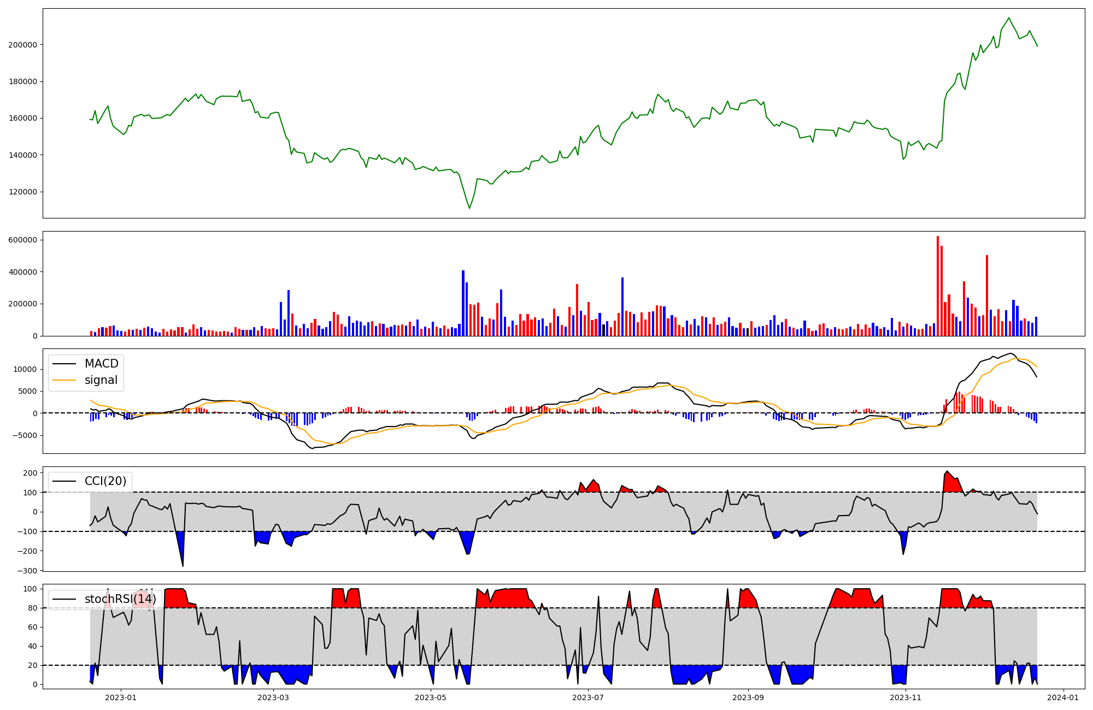Click the lowest point of the green price line

coord(469,208)
